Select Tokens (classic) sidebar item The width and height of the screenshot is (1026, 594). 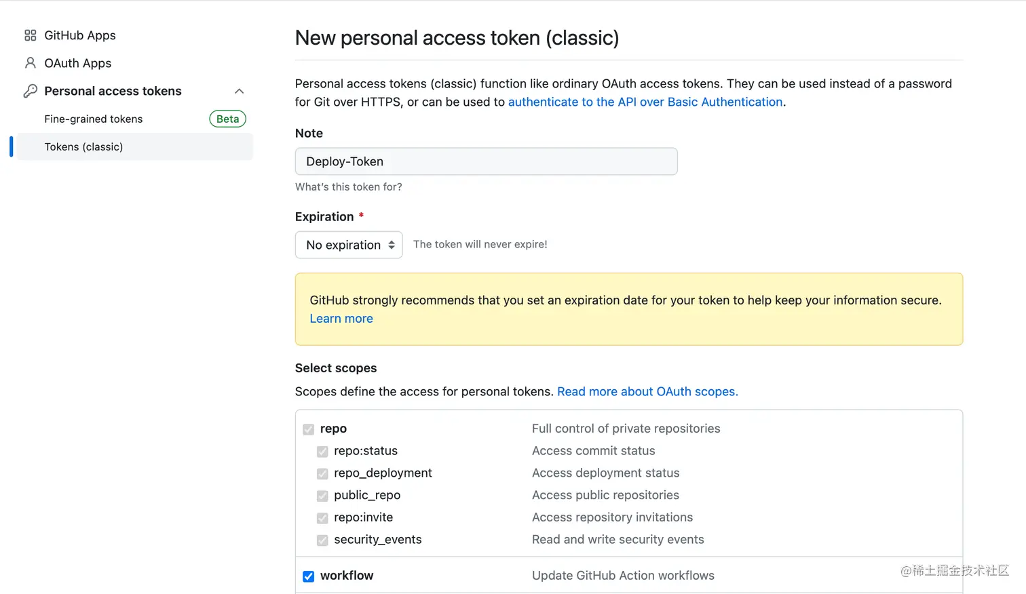click(x=83, y=146)
